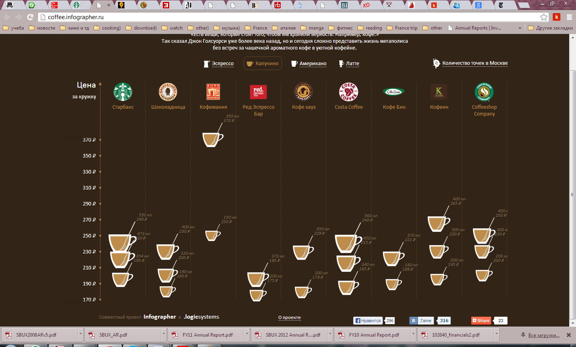Click the Ред Эспрессо 370 мл 195 ₽ cup
576x347 pixels.
(258, 279)
